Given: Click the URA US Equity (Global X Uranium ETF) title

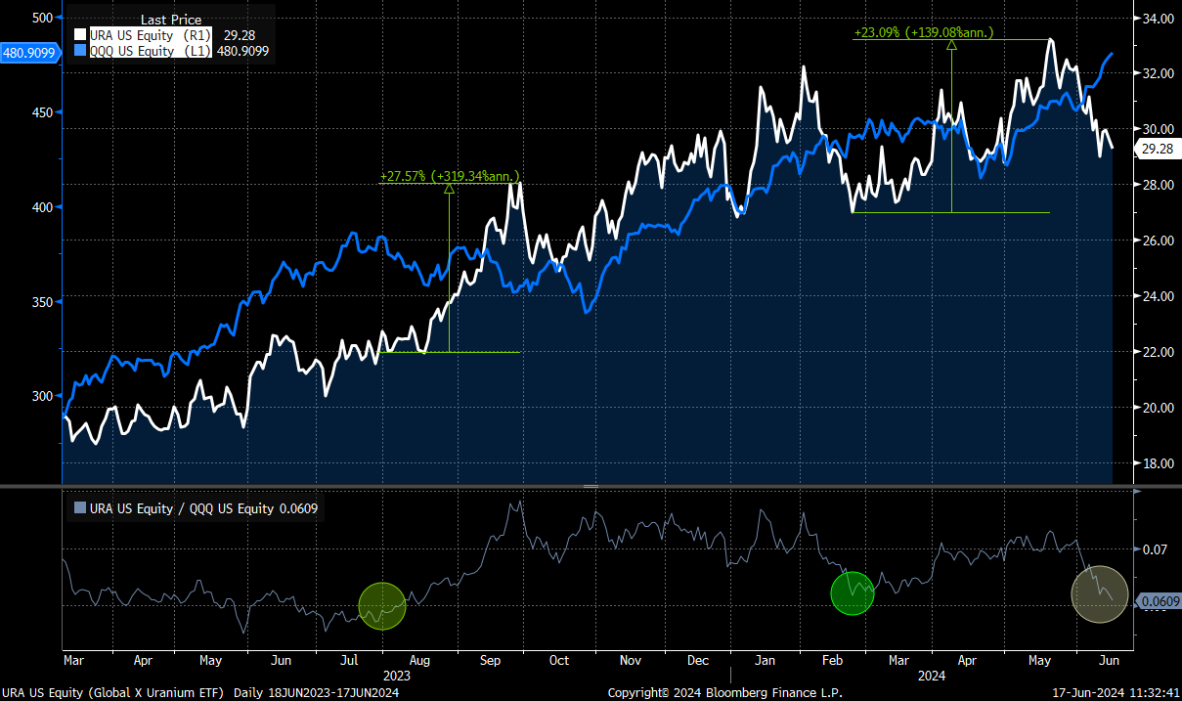Looking at the screenshot, I should click(114, 692).
